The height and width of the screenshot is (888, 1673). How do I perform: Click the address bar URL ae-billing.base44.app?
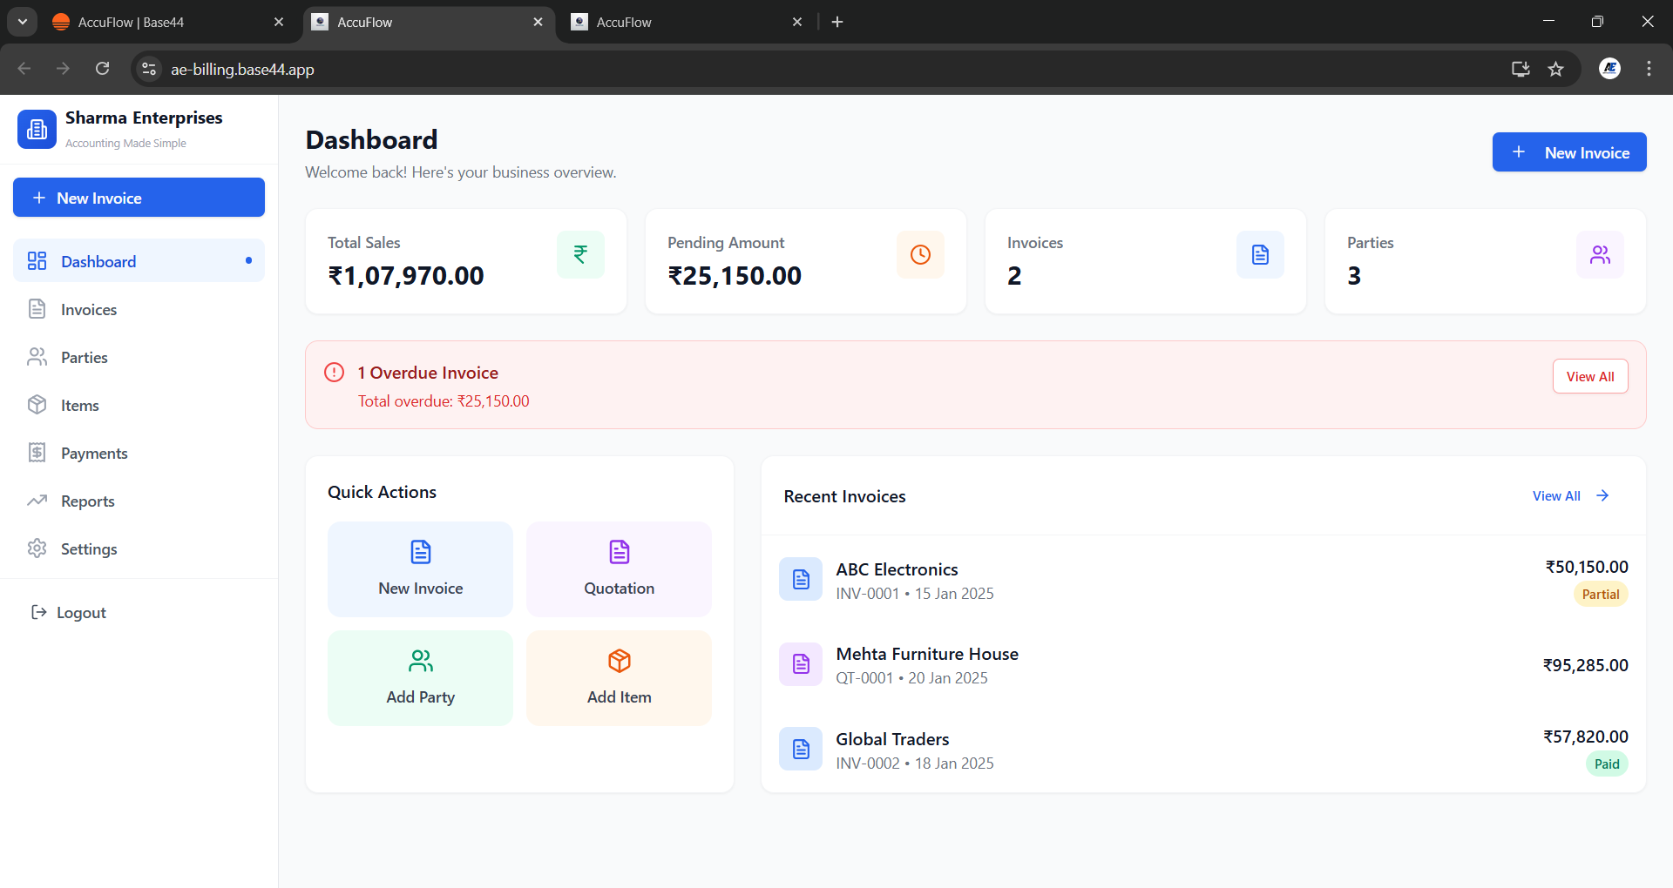click(242, 69)
